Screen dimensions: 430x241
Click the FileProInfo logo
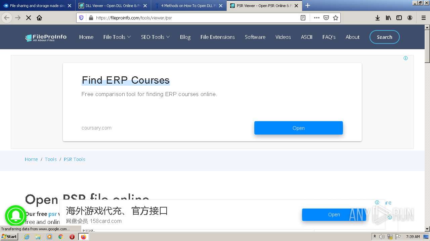coord(46,37)
